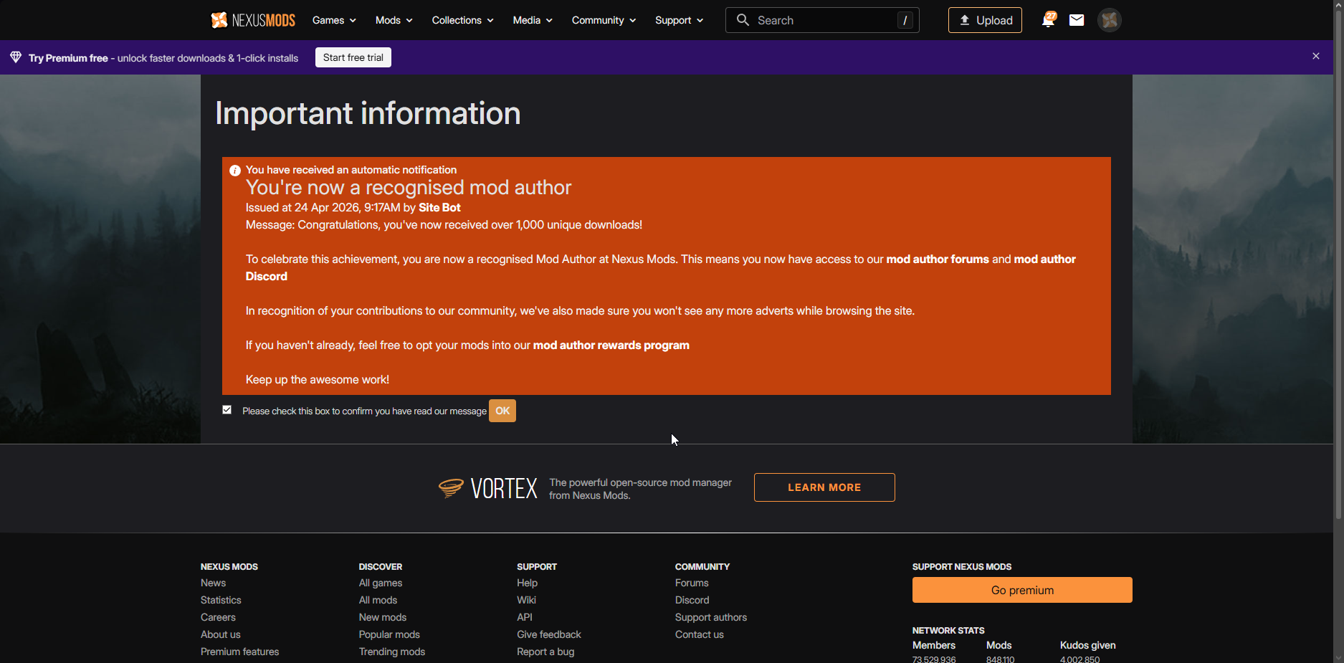1344x663 pixels.
Task: Expand the Community dropdown menu
Action: 604,20
